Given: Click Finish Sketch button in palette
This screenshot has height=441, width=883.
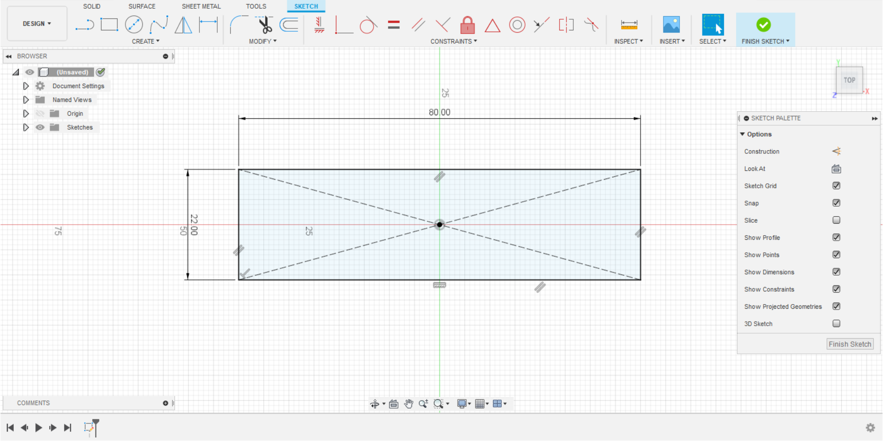Looking at the screenshot, I should [x=850, y=344].
